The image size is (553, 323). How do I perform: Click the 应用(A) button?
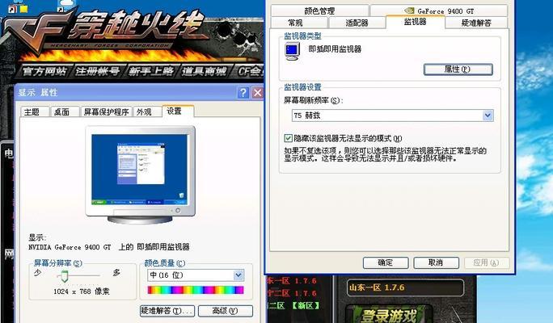pos(487,262)
